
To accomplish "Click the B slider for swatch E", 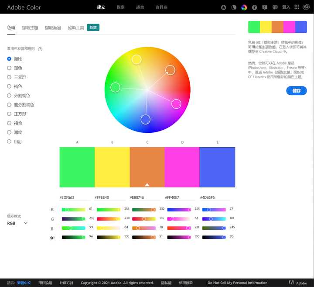I will tap(214, 228).
